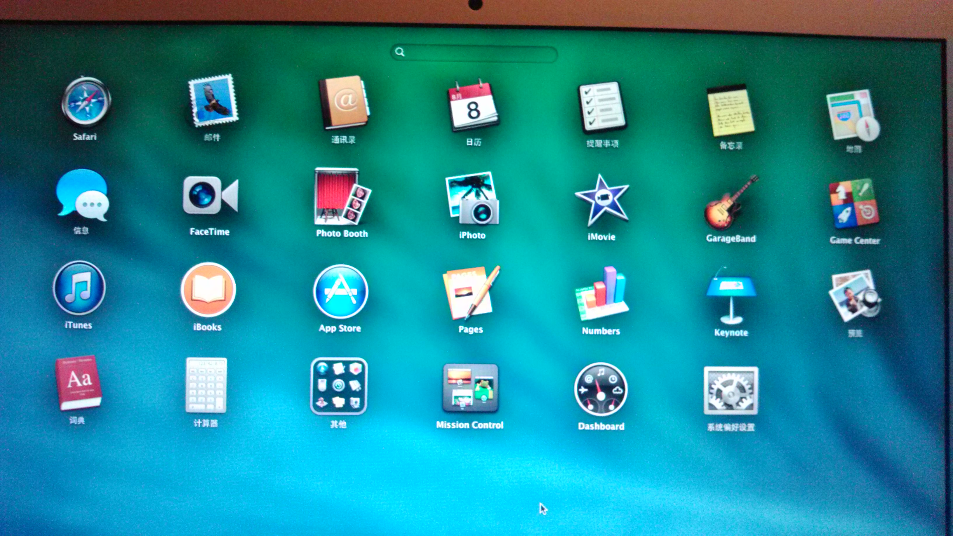Image resolution: width=953 pixels, height=536 pixels.
Task: Launch iTunes
Action: click(79, 288)
